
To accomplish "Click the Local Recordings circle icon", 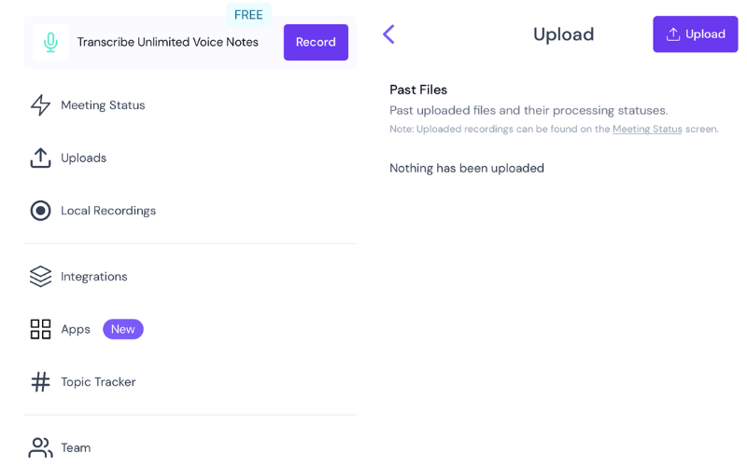I will 40,211.
